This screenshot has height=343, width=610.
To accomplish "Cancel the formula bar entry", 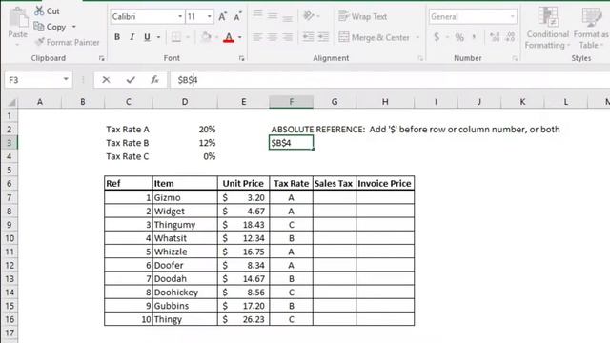I will pyautogui.click(x=106, y=80).
